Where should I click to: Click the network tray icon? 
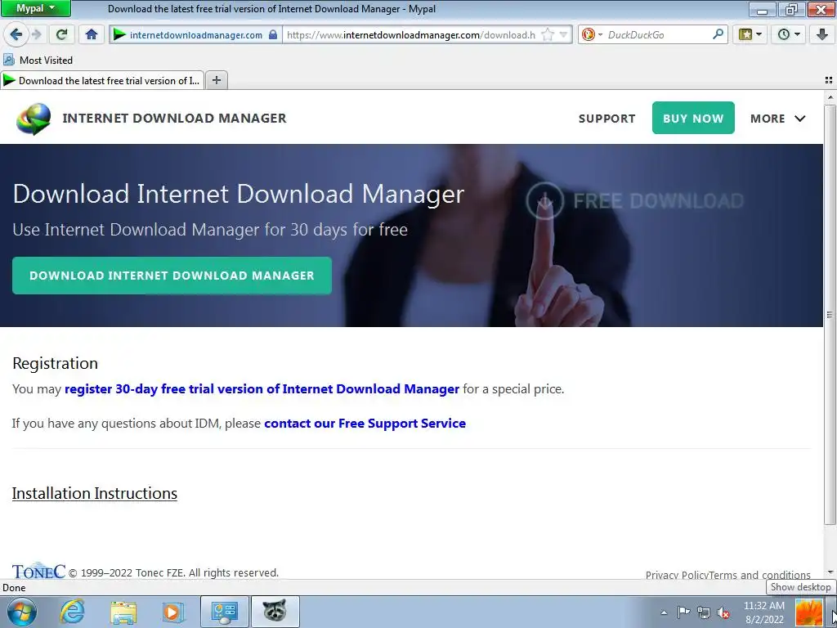(704, 612)
